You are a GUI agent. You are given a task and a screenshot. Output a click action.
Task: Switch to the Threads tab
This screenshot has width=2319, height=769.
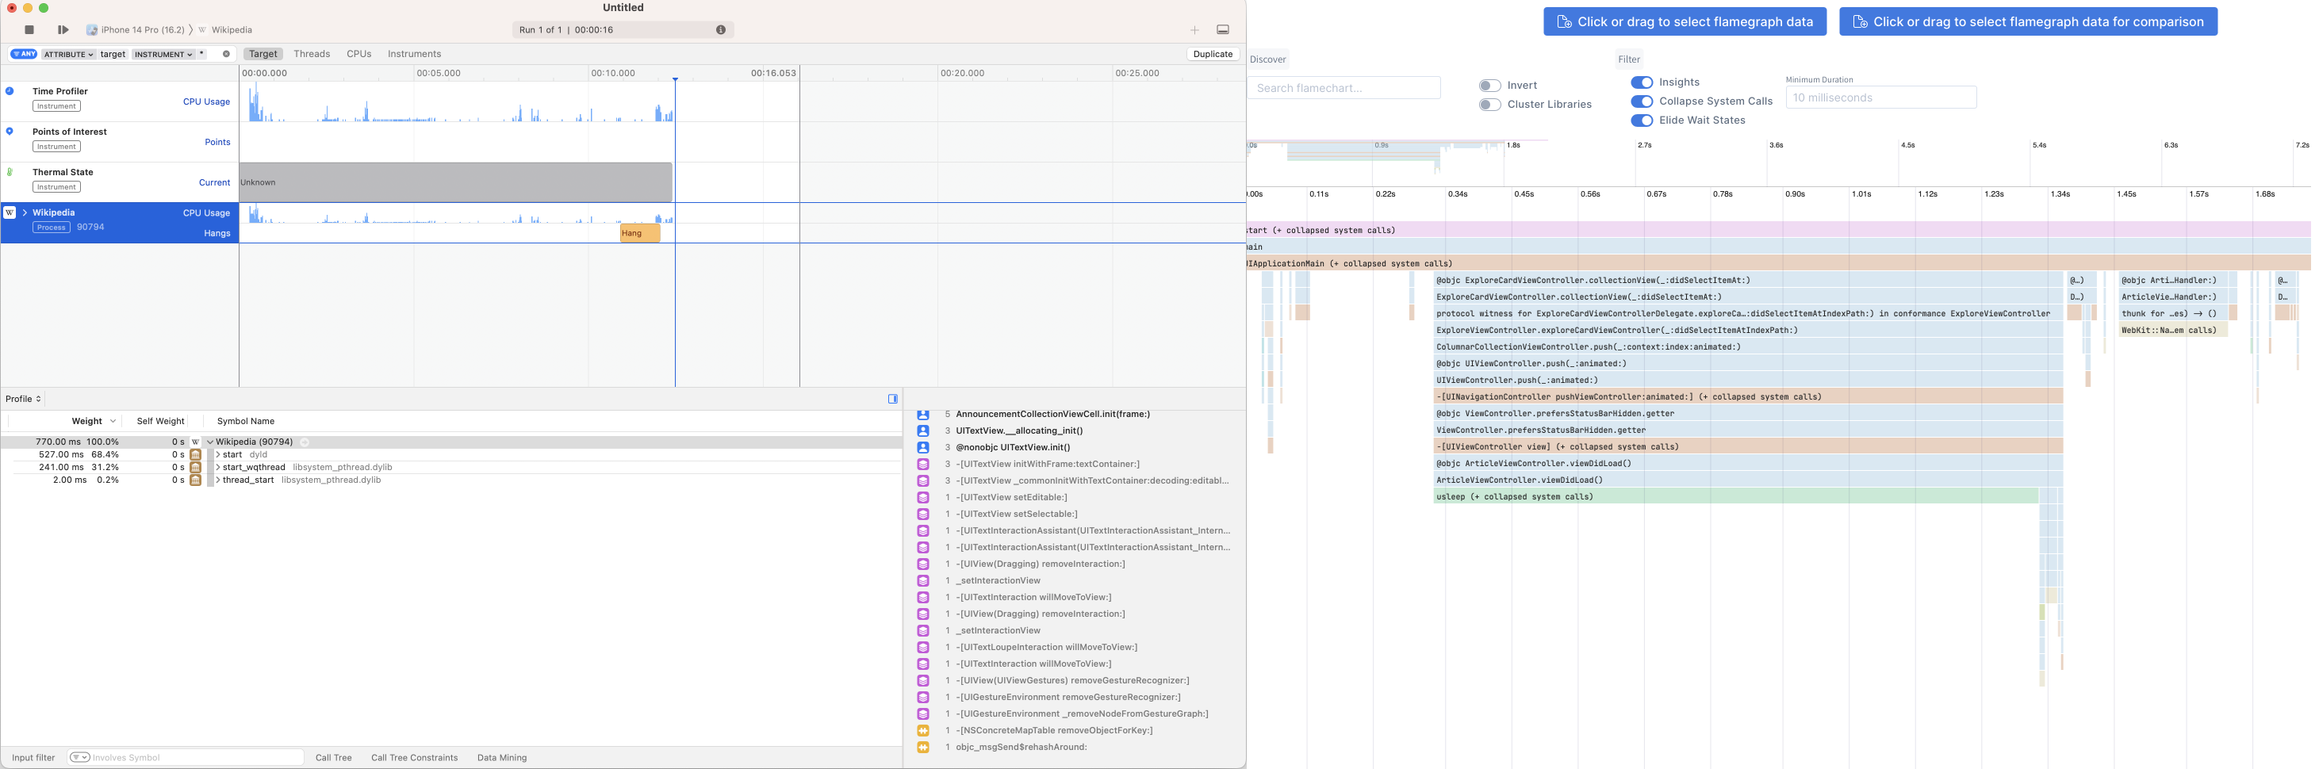pos(312,54)
